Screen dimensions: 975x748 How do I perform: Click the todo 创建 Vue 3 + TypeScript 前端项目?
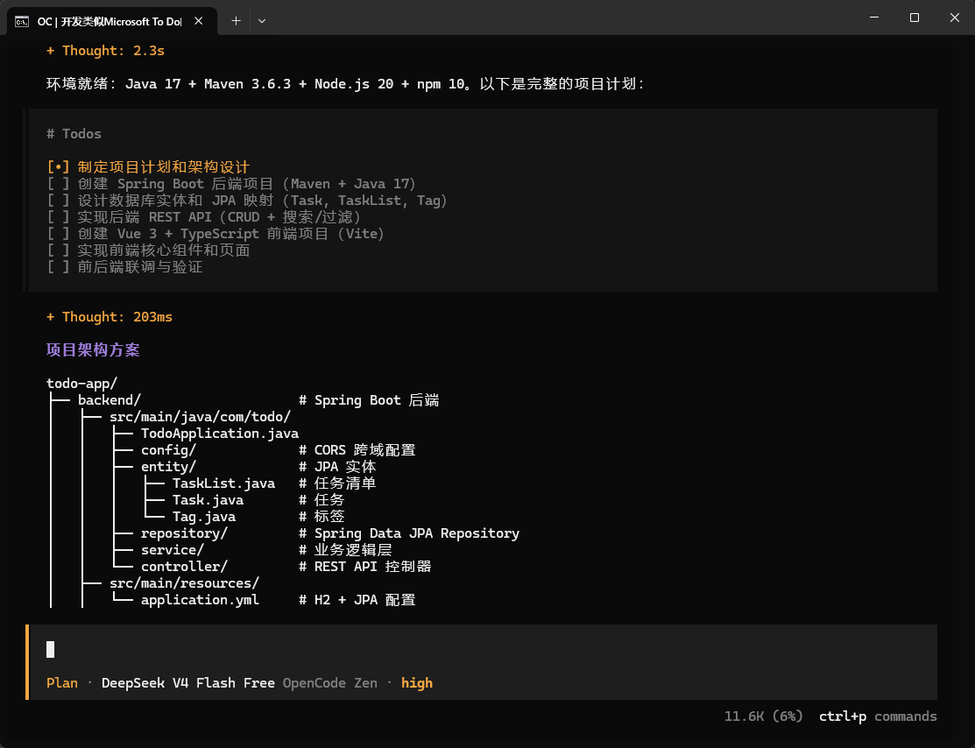(x=215, y=234)
